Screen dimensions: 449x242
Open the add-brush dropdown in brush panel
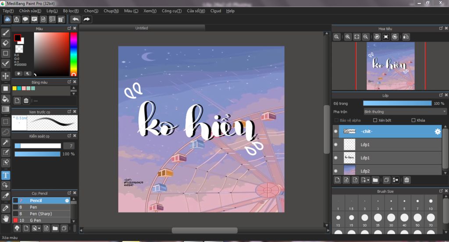[x=39, y=228]
